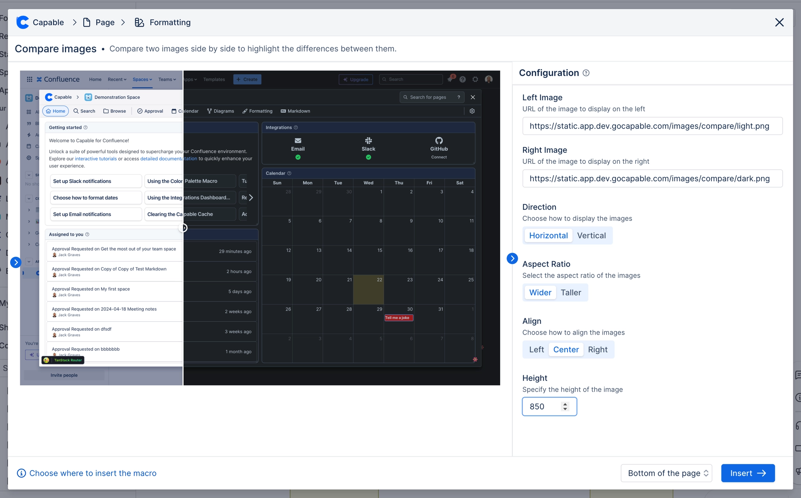The height and width of the screenshot is (498, 801).
Task: Click the Insert button
Action: [747, 473]
